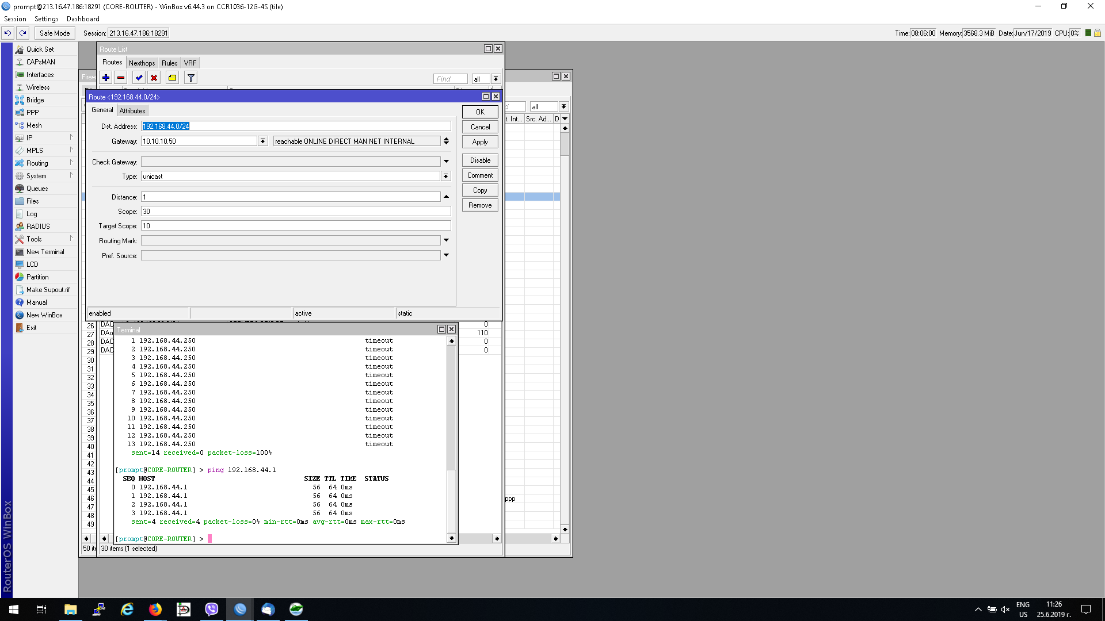Expand the Routing Mark option
The width and height of the screenshot is (1105, 621).
pyautogui.click(x=446, y=241)
